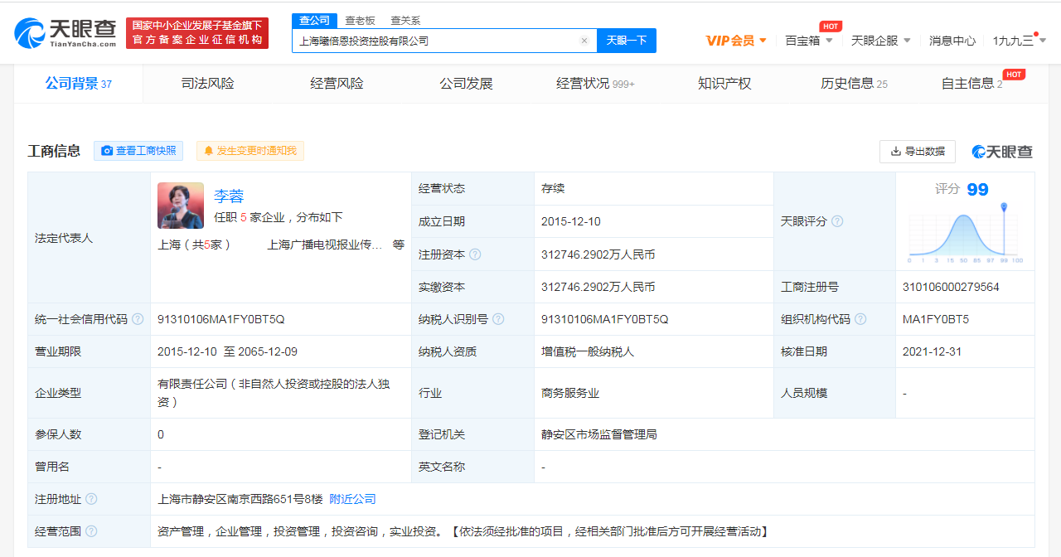The height and width of the screenshot is (557, 1061).
Task: Expand the 百宝箱 dropdown
Action: (x=809, y=41)
